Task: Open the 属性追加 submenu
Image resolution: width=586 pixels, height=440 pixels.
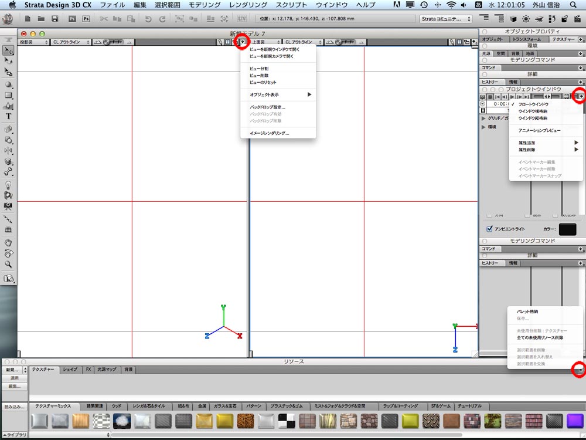Action: click(546, 143)
